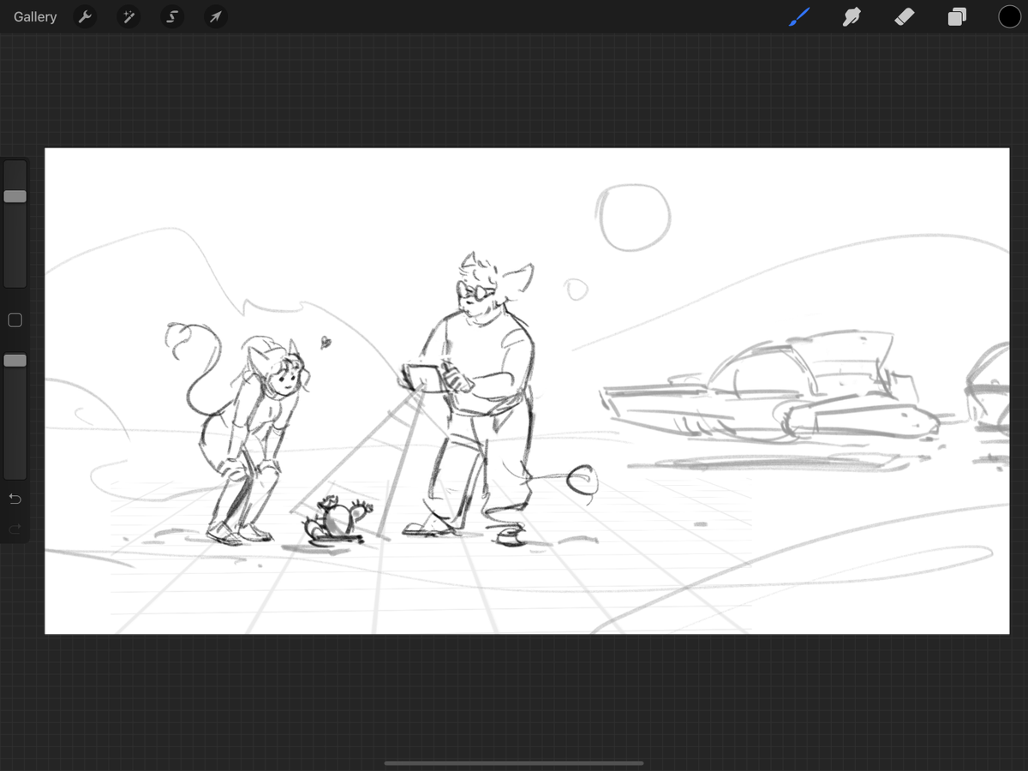Click the brush opacity slider handle
The height and width of the screenshot is (771, 1028).
pyautogui.click(x=15, y=361)
